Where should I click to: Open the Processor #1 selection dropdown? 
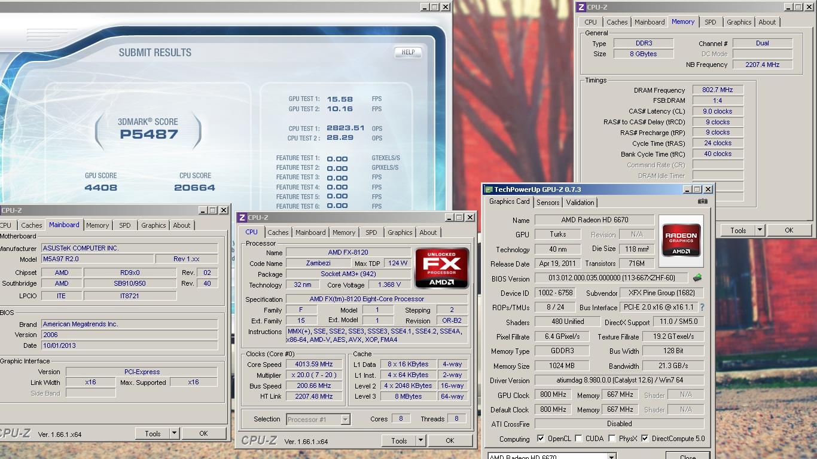[x=345, y=420]
